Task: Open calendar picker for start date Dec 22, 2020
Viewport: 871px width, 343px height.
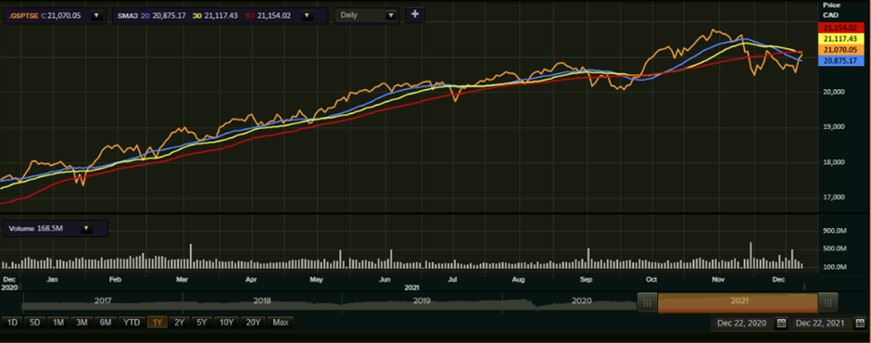Action: [x=781, y=323]
